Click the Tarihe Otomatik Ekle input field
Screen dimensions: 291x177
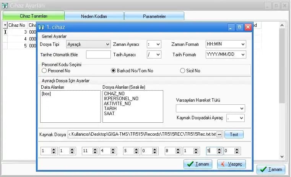pos(98,55)
